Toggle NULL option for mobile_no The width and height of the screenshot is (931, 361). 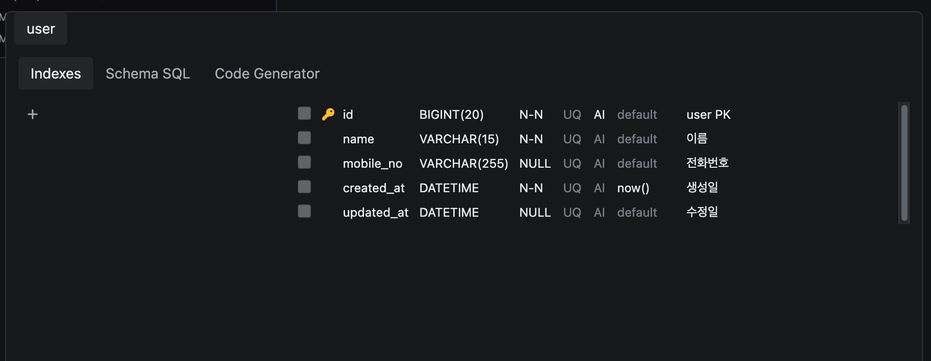tap(534, 164)
